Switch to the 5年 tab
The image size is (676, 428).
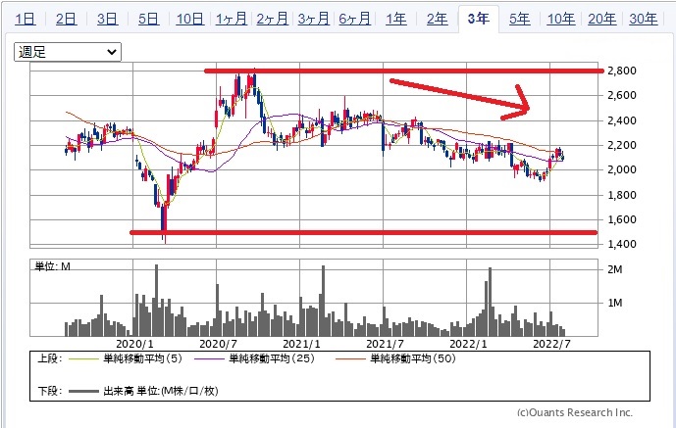520,19
